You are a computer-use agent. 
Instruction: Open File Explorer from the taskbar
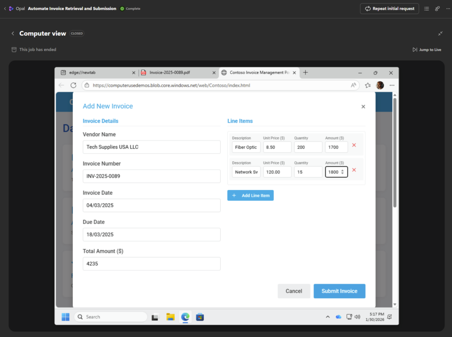point(170,317)
